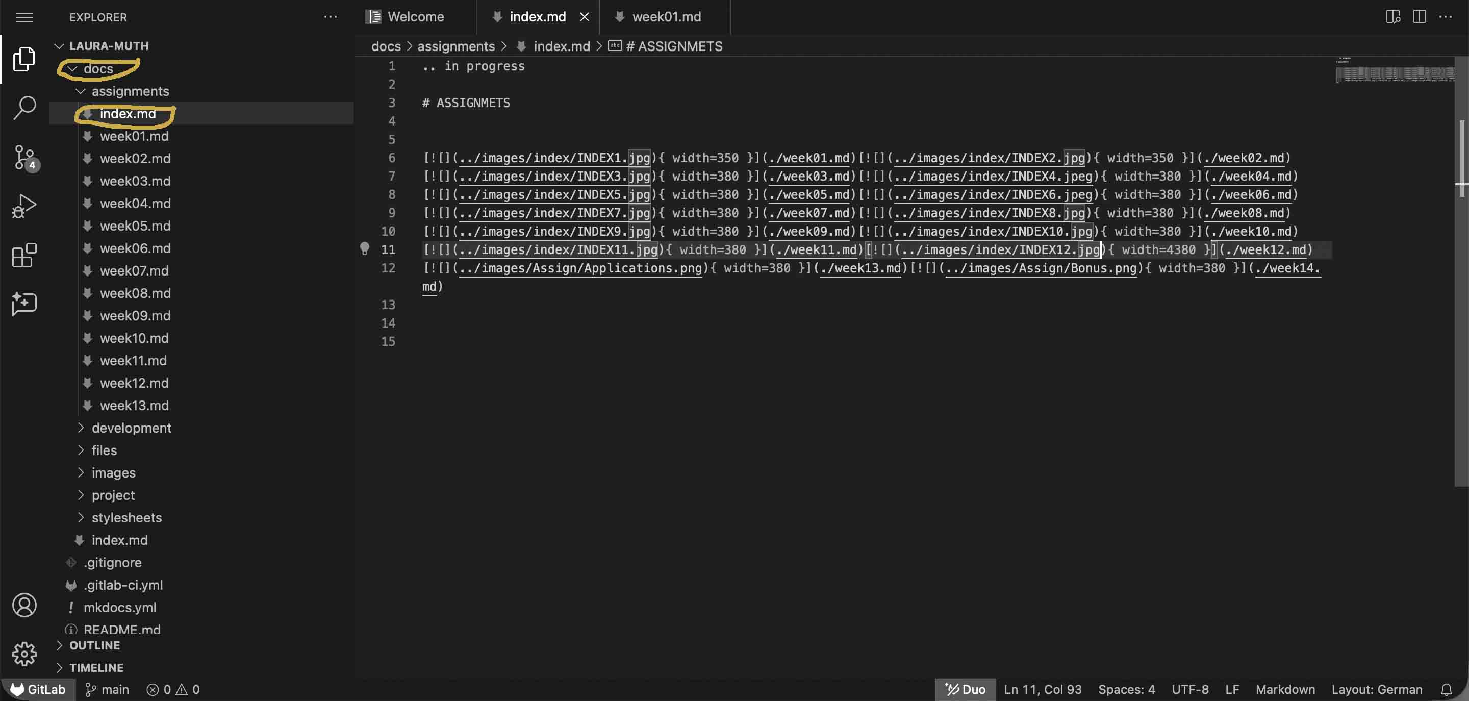Click the split editor right icon
The width and height of the screenshot is (1469, 701).
pos(1419,16)
